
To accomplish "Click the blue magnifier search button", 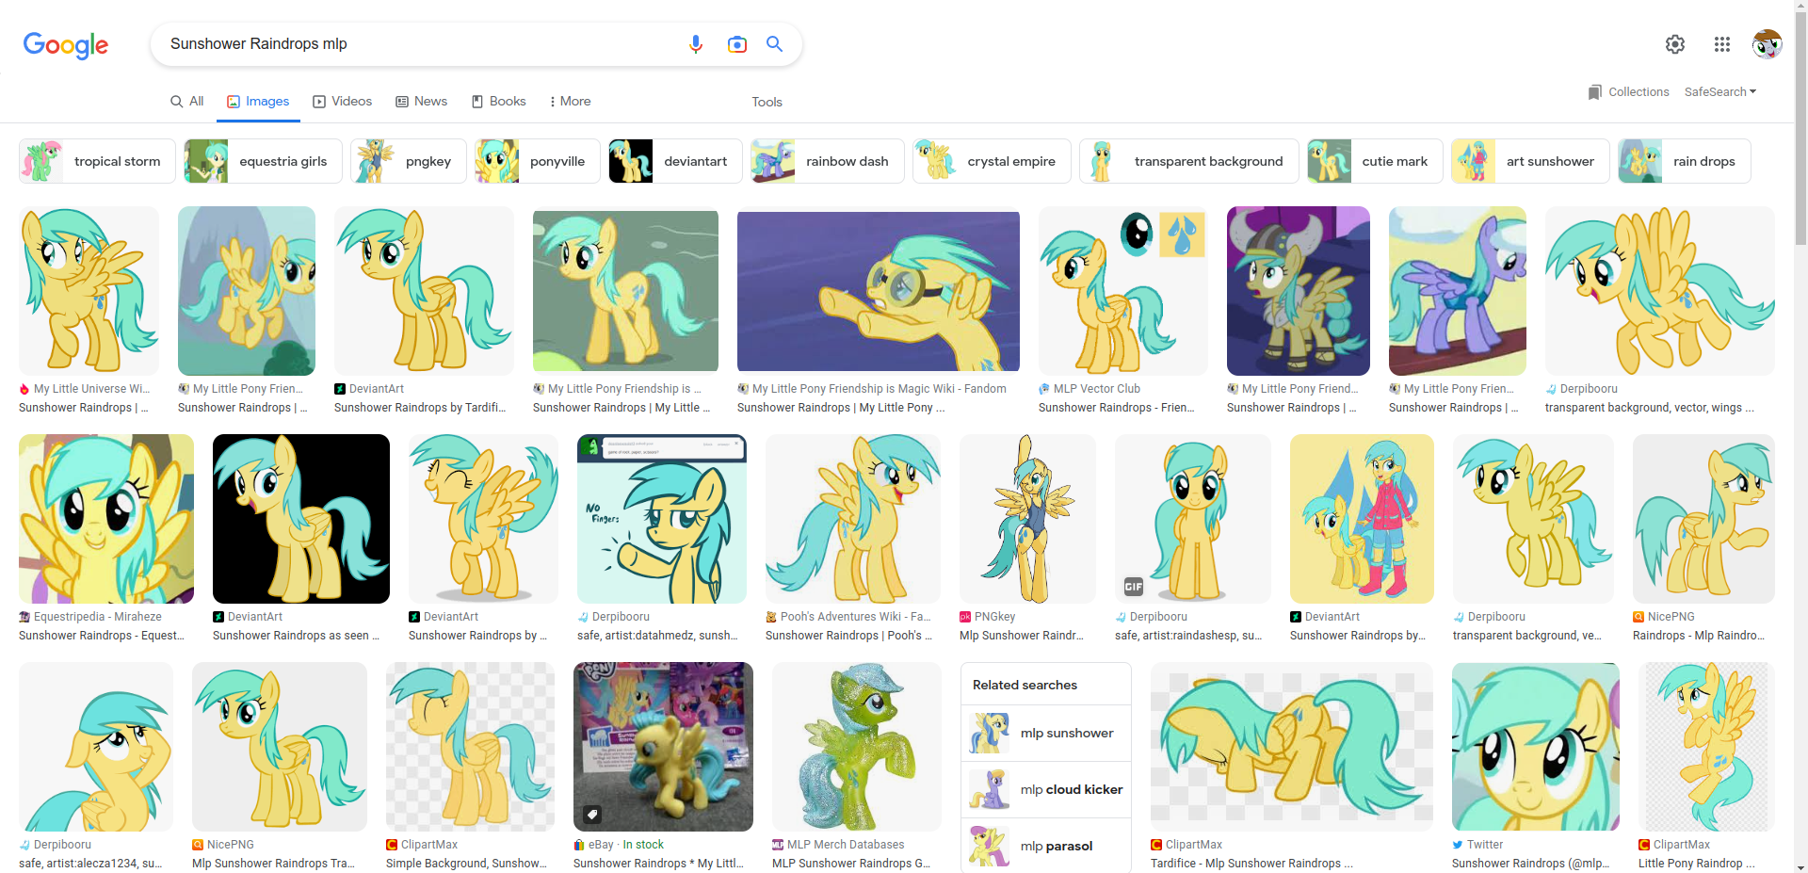I will [x=774, y=44].
